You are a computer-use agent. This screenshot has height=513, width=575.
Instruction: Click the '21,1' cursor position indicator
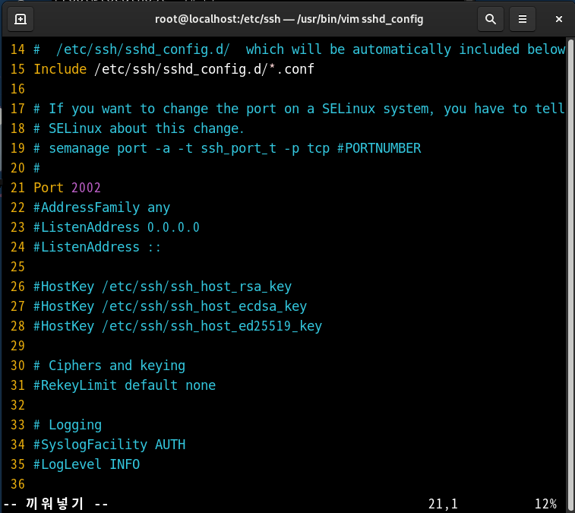click(443, 504)
